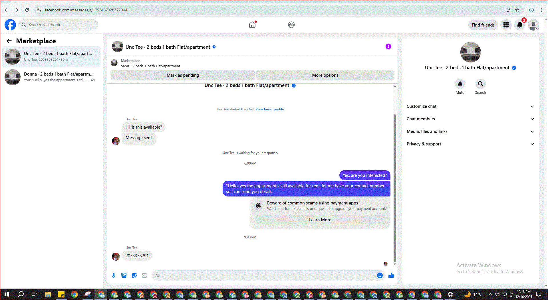This screenshot has height=300, width=548.
Task: Mute this conversation with the bell icon
Action: click(x=460, y=84)
